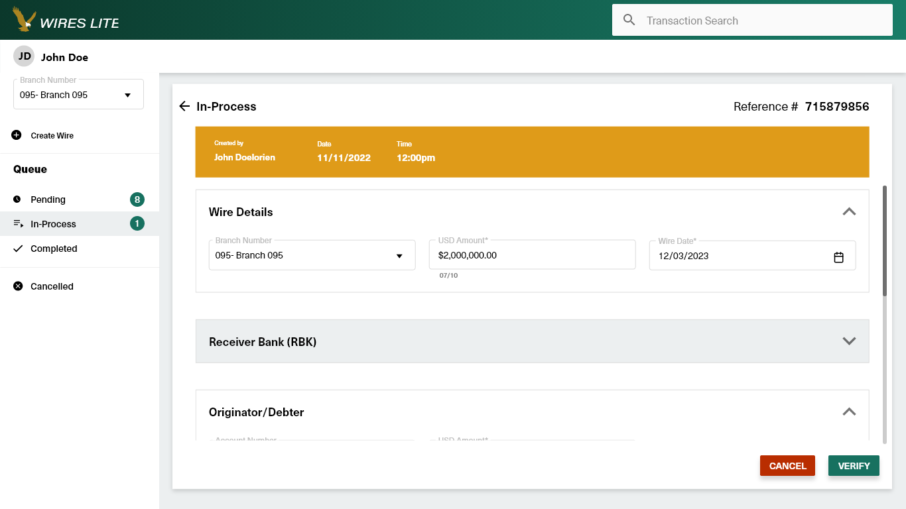Viewport: 906px width, 509px height.
Task: Click the Completed checkmark icon
Action: pos(18,249)
